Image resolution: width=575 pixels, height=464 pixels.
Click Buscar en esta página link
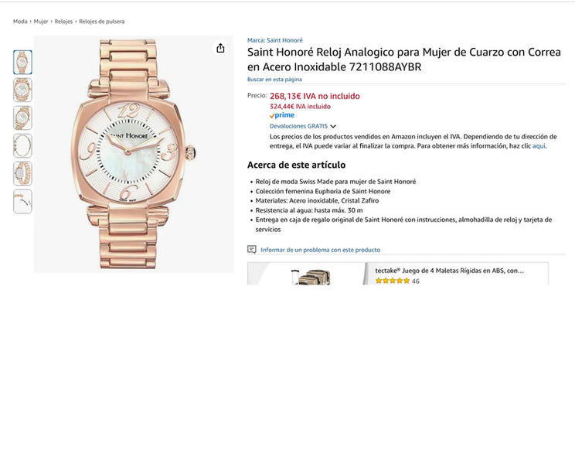[x=274, y=79]
